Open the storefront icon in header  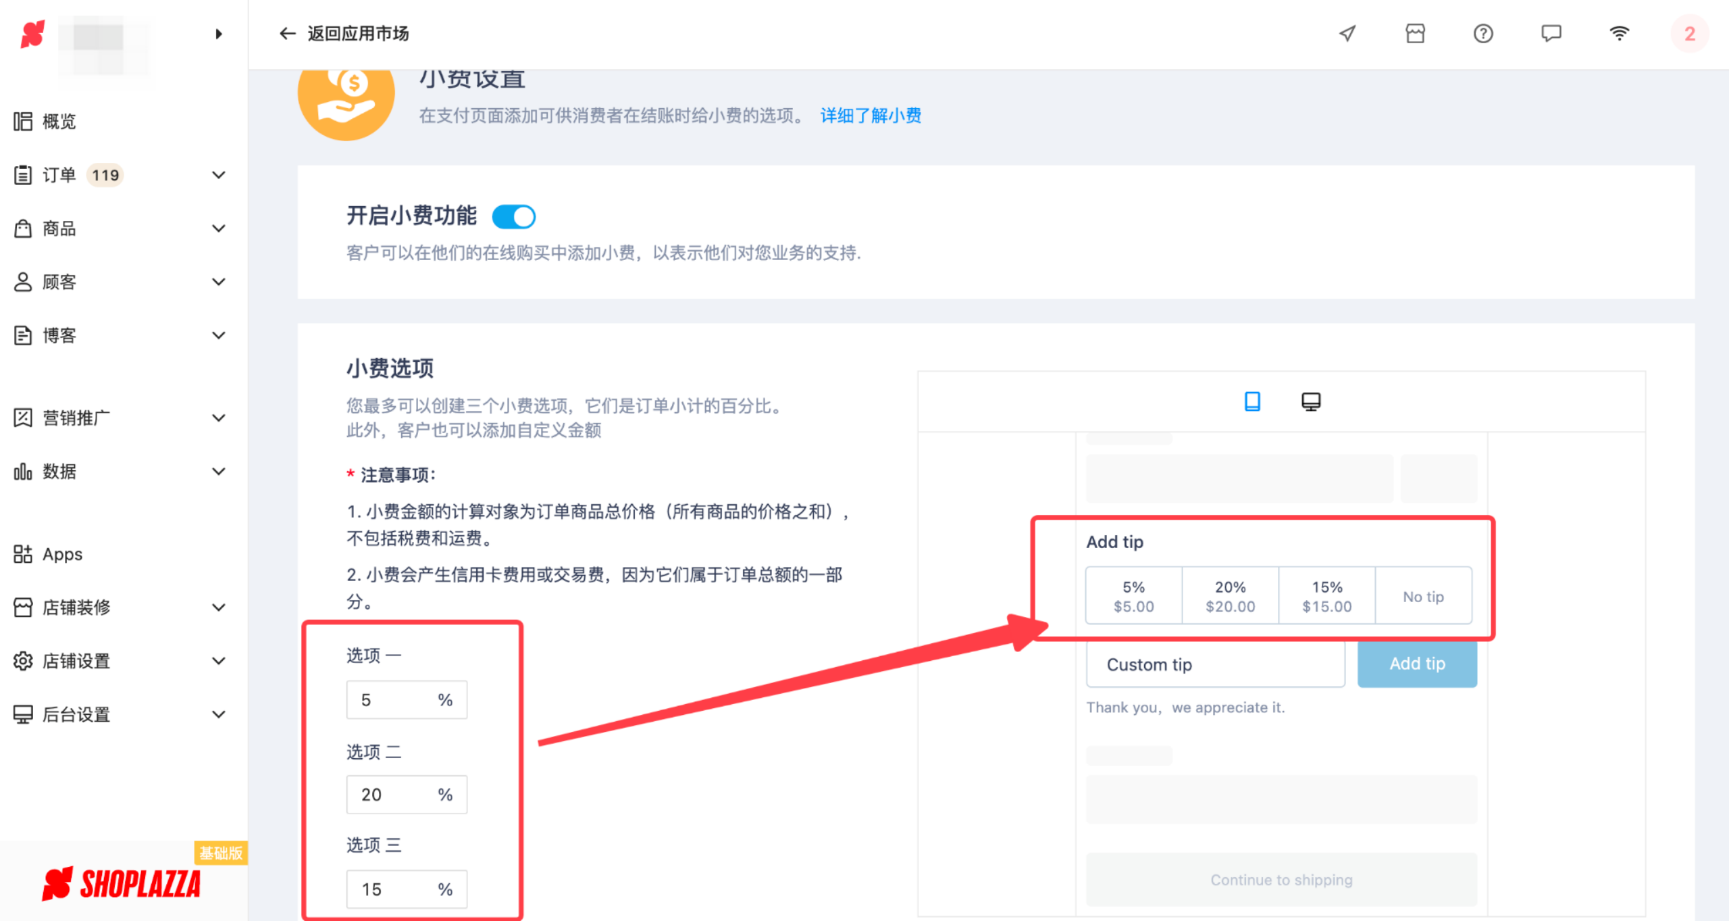1415,34
